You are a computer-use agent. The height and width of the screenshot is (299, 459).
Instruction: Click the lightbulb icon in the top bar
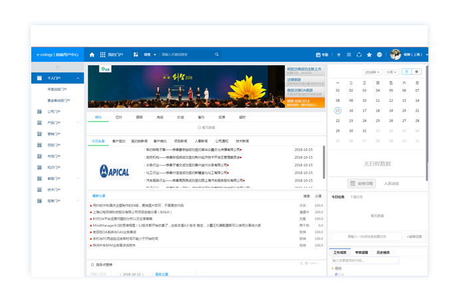(x=339, y=54)
